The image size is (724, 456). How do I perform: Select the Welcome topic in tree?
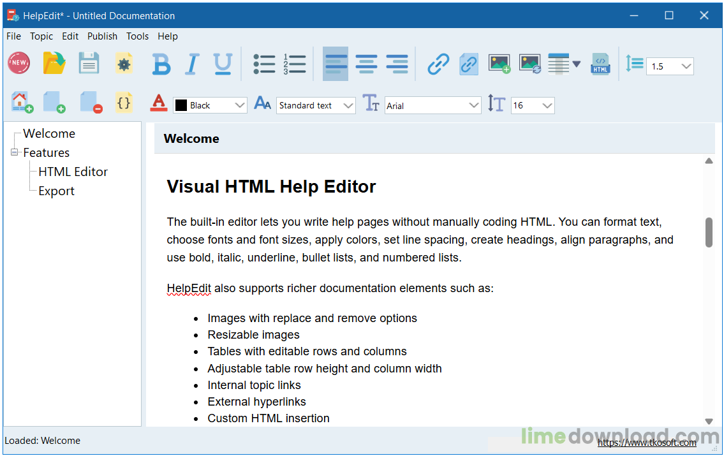49,133
